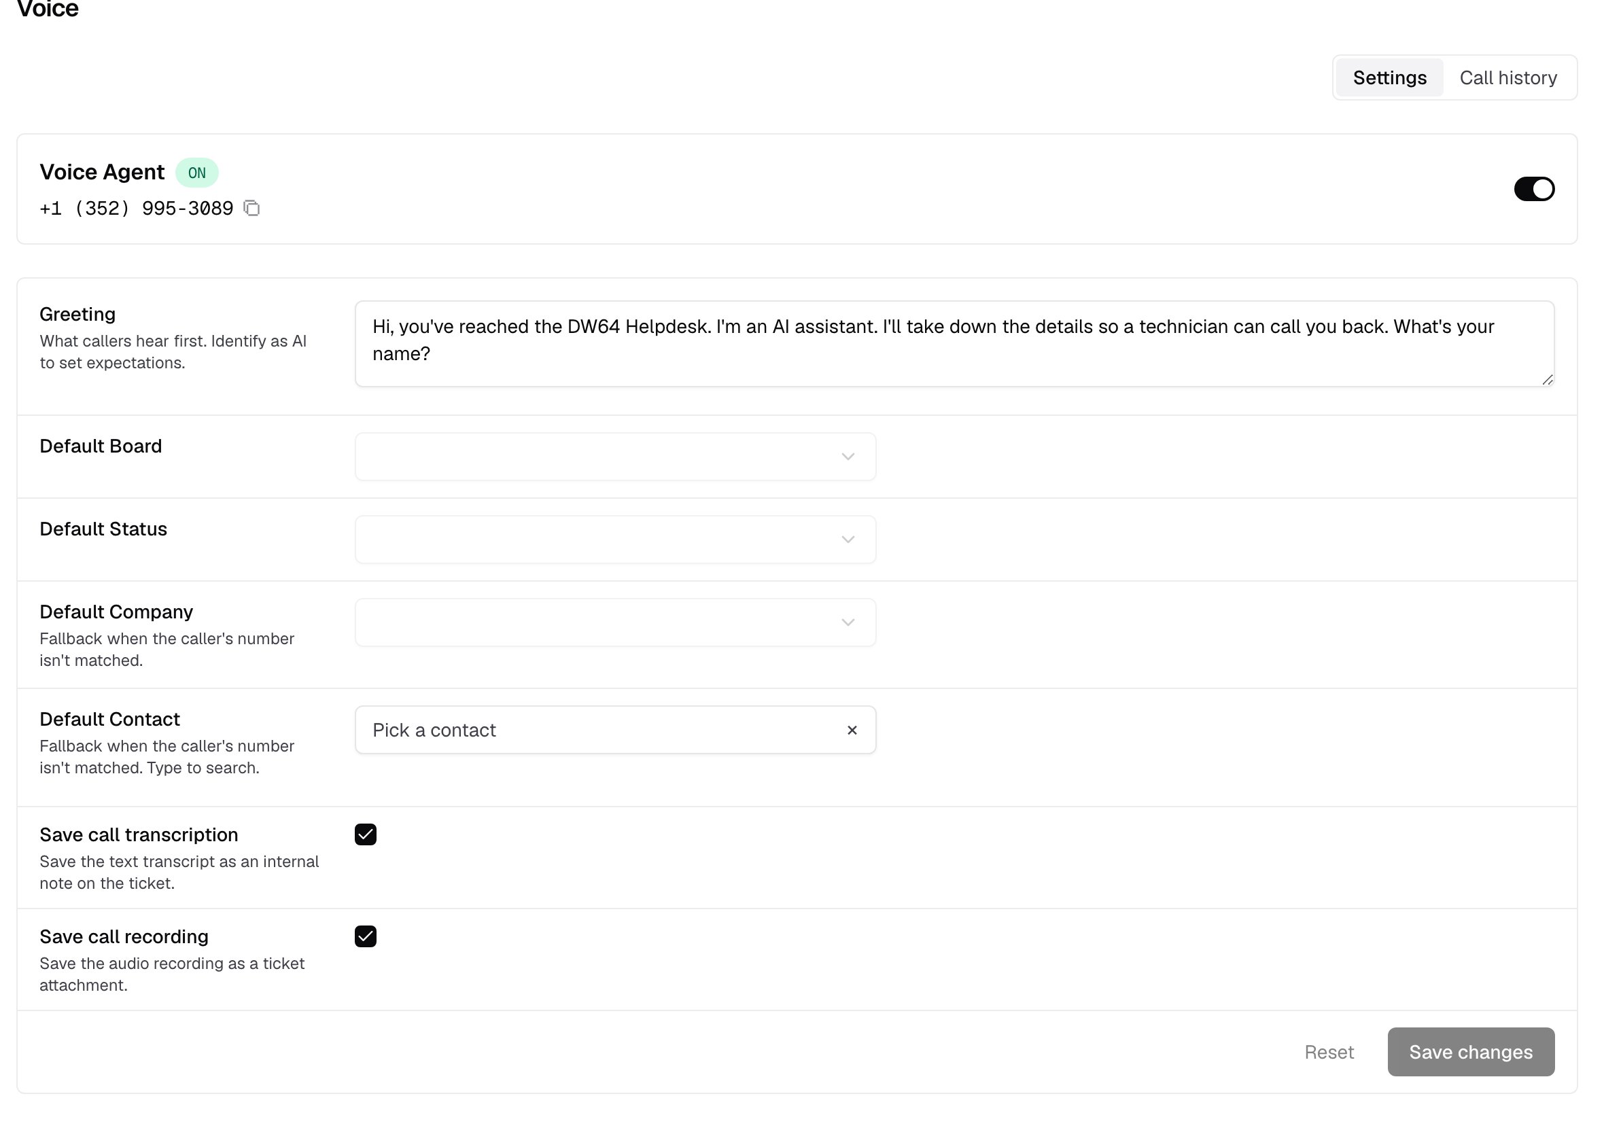The width and height of the screenshot is (1604, 1128).
Task: Click the Reset button
Action: 1328,1052
